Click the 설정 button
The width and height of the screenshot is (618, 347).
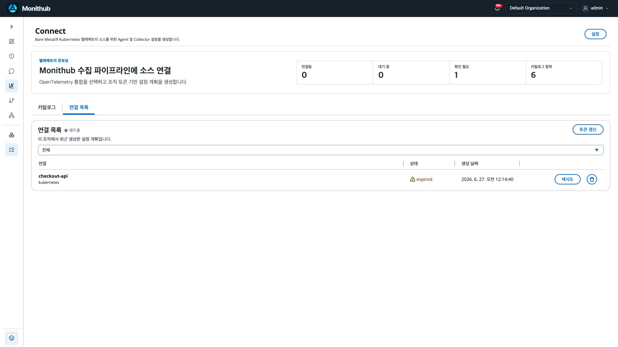pyautogui.click(x=595, y=34)
